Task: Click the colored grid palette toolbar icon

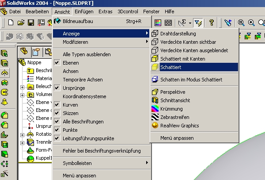Action: (158, 23)
